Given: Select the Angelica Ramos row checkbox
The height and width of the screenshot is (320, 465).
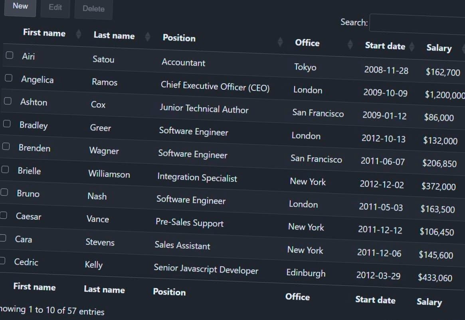Looking at the screenshot, I should point(8,78).
